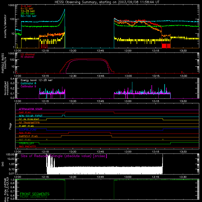Screen dimensions: 202x202
Task: Click the ATTENUATOR STATE flag label
Action: (x=31, y=109)
